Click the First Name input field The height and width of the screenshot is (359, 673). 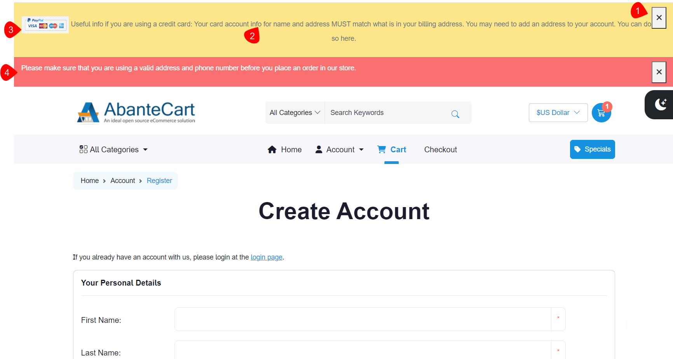(363, 319)
